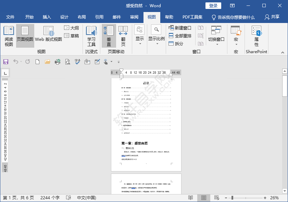Open Switch Windows (切换窗口) dropdown
The image size is (288, 202).
216,35
